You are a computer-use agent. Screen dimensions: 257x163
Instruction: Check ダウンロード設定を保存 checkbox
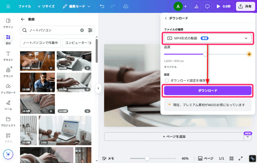pyautogui.click(x=167, y=80)
